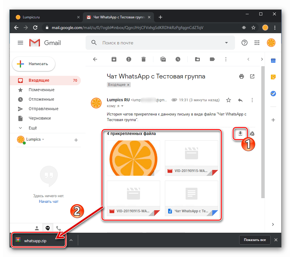The width and height of the screenshot is (291, 257).
Task: Open whatsapp.zip download options arrow
Action: (x=71, y=240)
